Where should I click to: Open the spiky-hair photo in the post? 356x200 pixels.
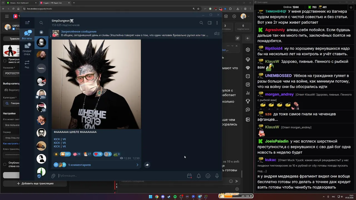[96, 84]
